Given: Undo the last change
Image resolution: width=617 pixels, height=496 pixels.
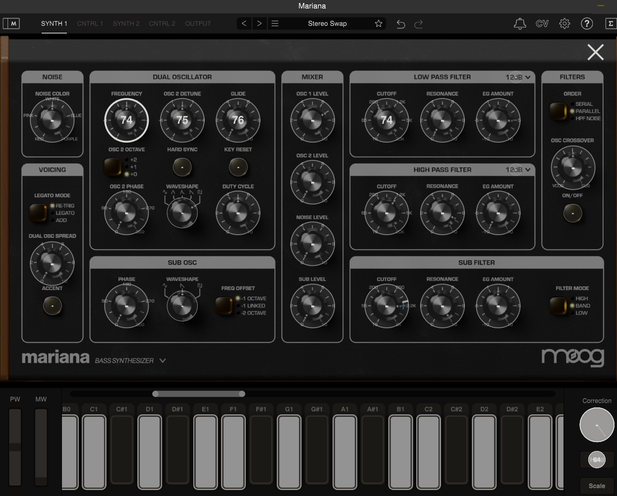Looking at the screenshot, I should point(401,24).
